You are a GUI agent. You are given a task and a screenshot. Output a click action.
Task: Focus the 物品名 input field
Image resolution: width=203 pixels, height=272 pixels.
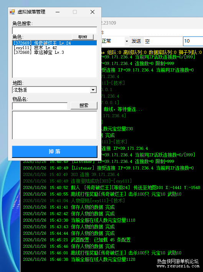[40, 106]
